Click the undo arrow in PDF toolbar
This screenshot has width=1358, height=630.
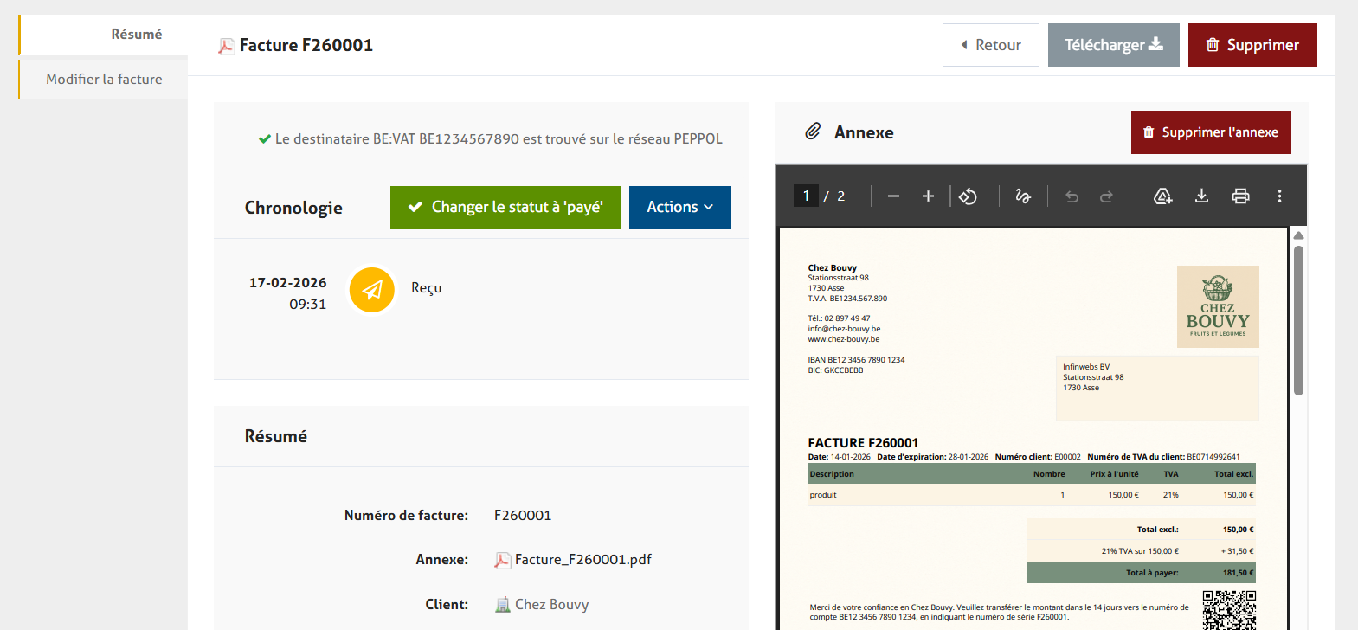coord(1072,196)
